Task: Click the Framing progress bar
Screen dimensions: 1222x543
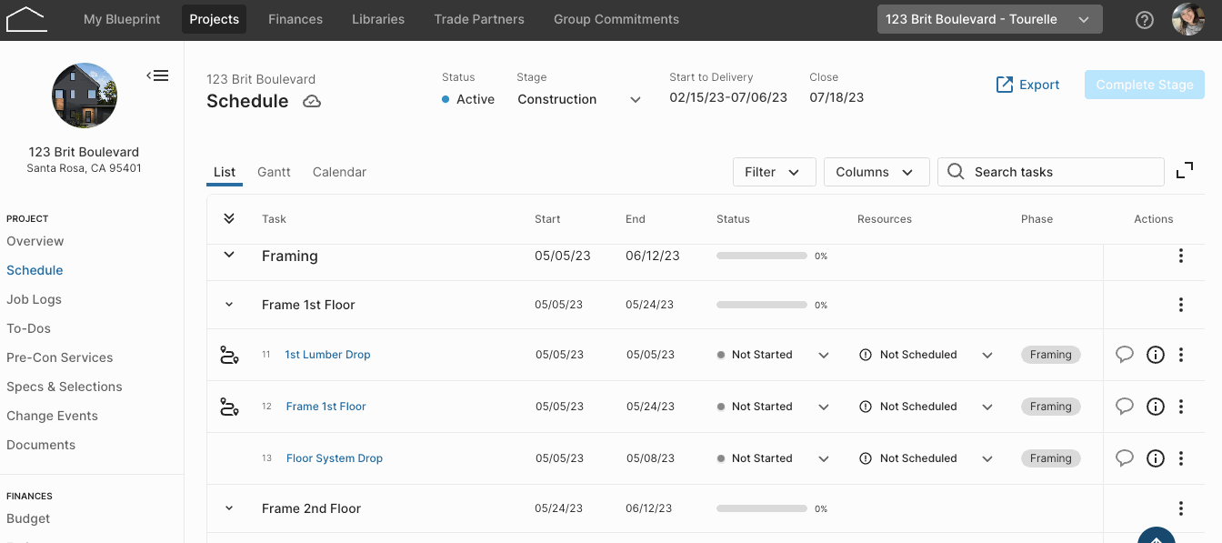Action: point(762,256)
